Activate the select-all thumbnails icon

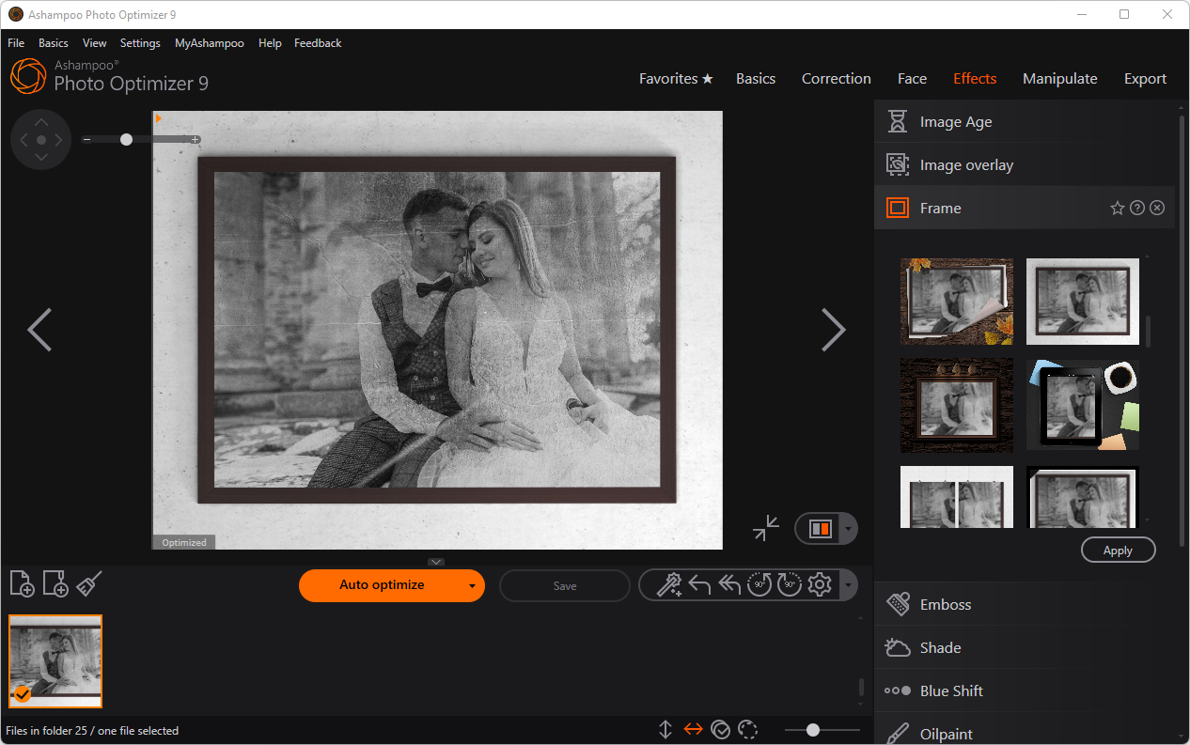[x=721, y=729]
